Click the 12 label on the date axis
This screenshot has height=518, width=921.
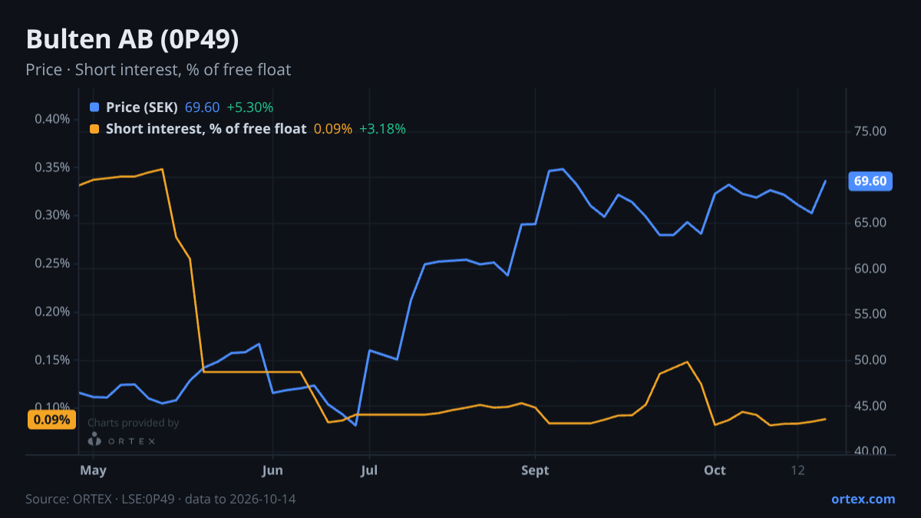click(797, 470)
